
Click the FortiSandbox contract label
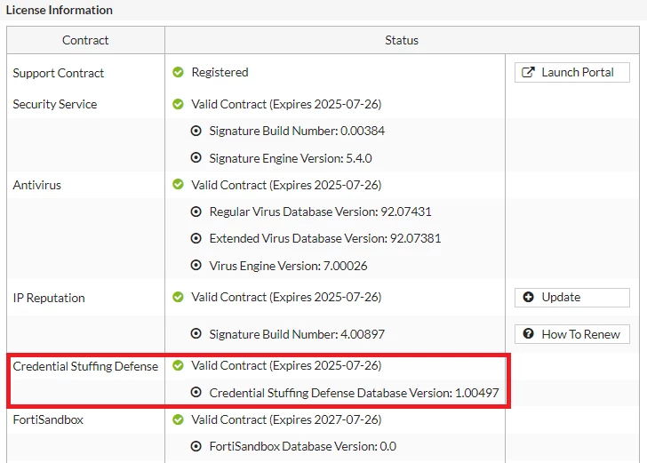point(48,419)
